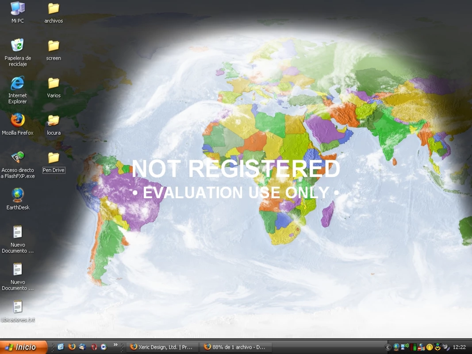Viewport: 472px width, 354px height.
Task: Click the 12:22 taskbar clock
Action: coord(459,347)
